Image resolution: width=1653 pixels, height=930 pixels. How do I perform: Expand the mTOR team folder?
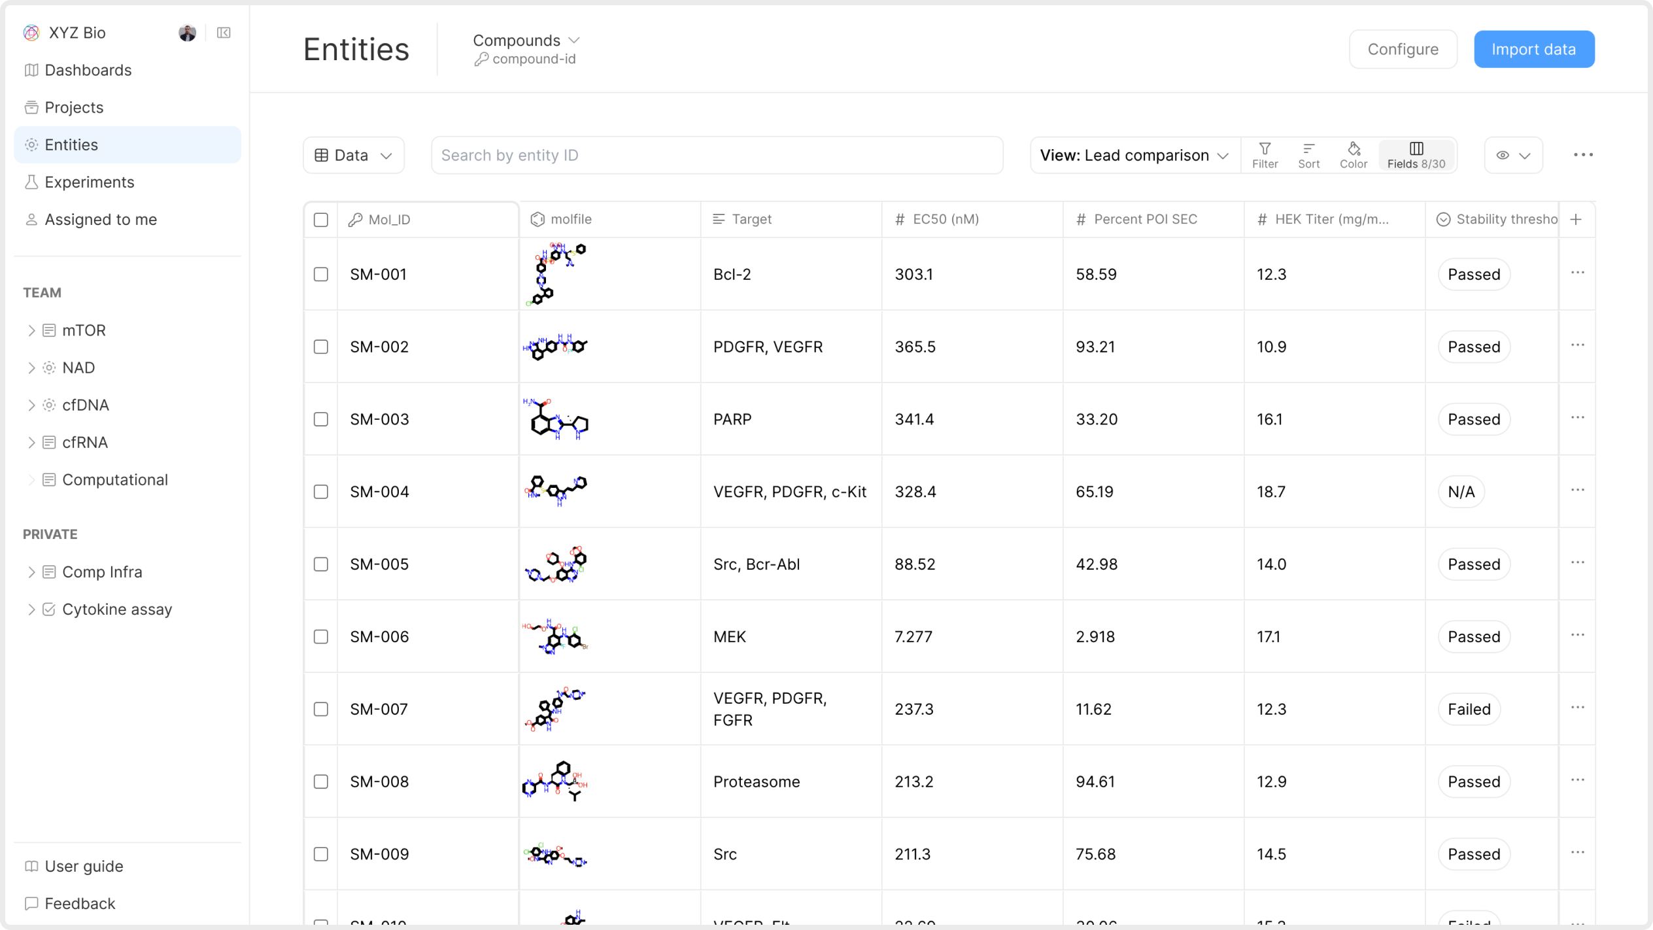[x=31, y=330]
